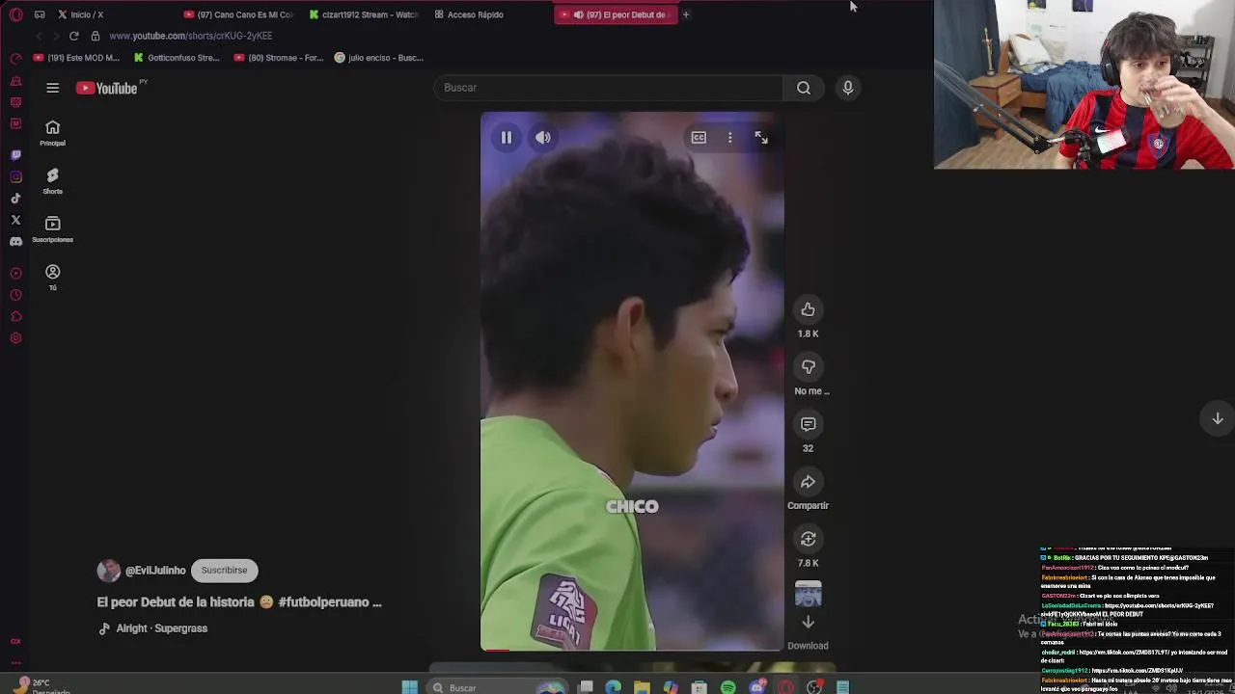Open the comments showing 32
Viewport: 1235px width, 694px height.
point(808,424)
